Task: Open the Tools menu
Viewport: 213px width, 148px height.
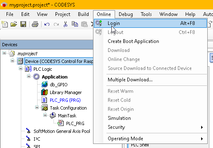Action: 146,14
